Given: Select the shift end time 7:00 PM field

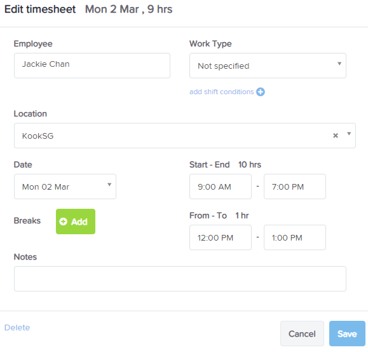Looking at the screenshot, I should coord(295,187).
